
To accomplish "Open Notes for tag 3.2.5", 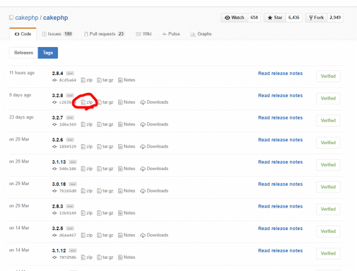I will click(126, 235).
